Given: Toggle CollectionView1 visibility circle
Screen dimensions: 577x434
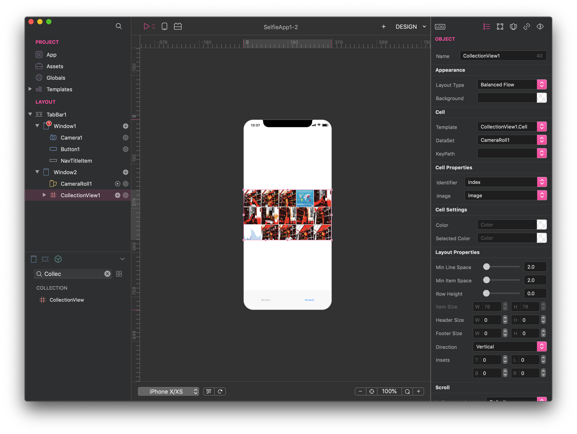Looking at the screenshot, I should point(125,195).
